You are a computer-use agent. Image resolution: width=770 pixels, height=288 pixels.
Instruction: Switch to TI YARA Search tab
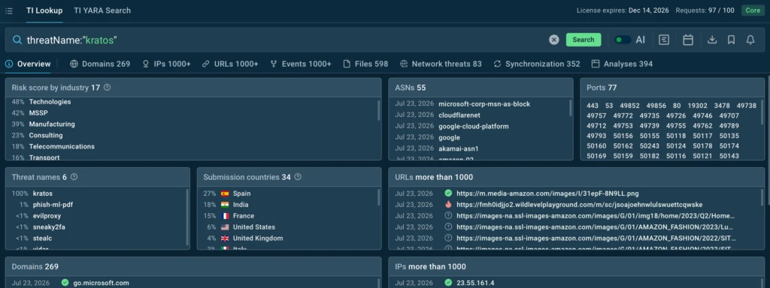point(102,10)
